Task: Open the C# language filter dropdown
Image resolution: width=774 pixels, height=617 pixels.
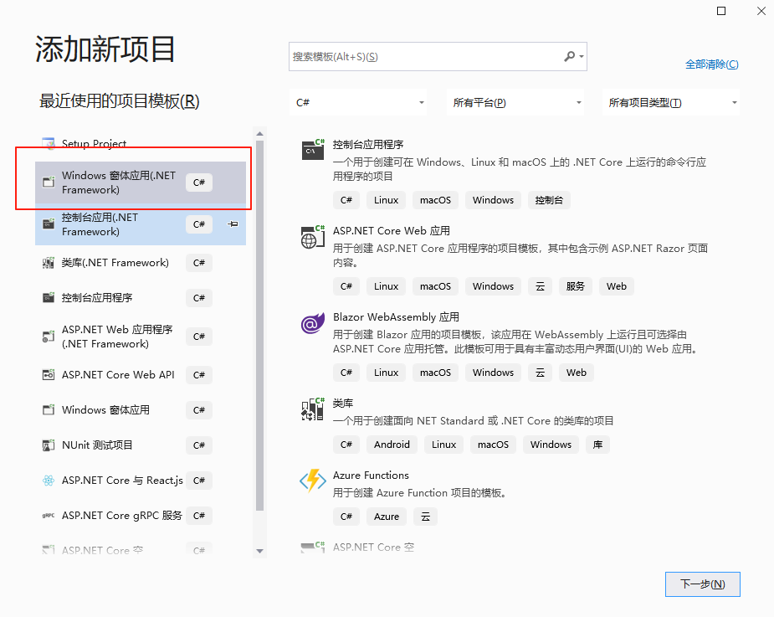Action: (358, 102)
